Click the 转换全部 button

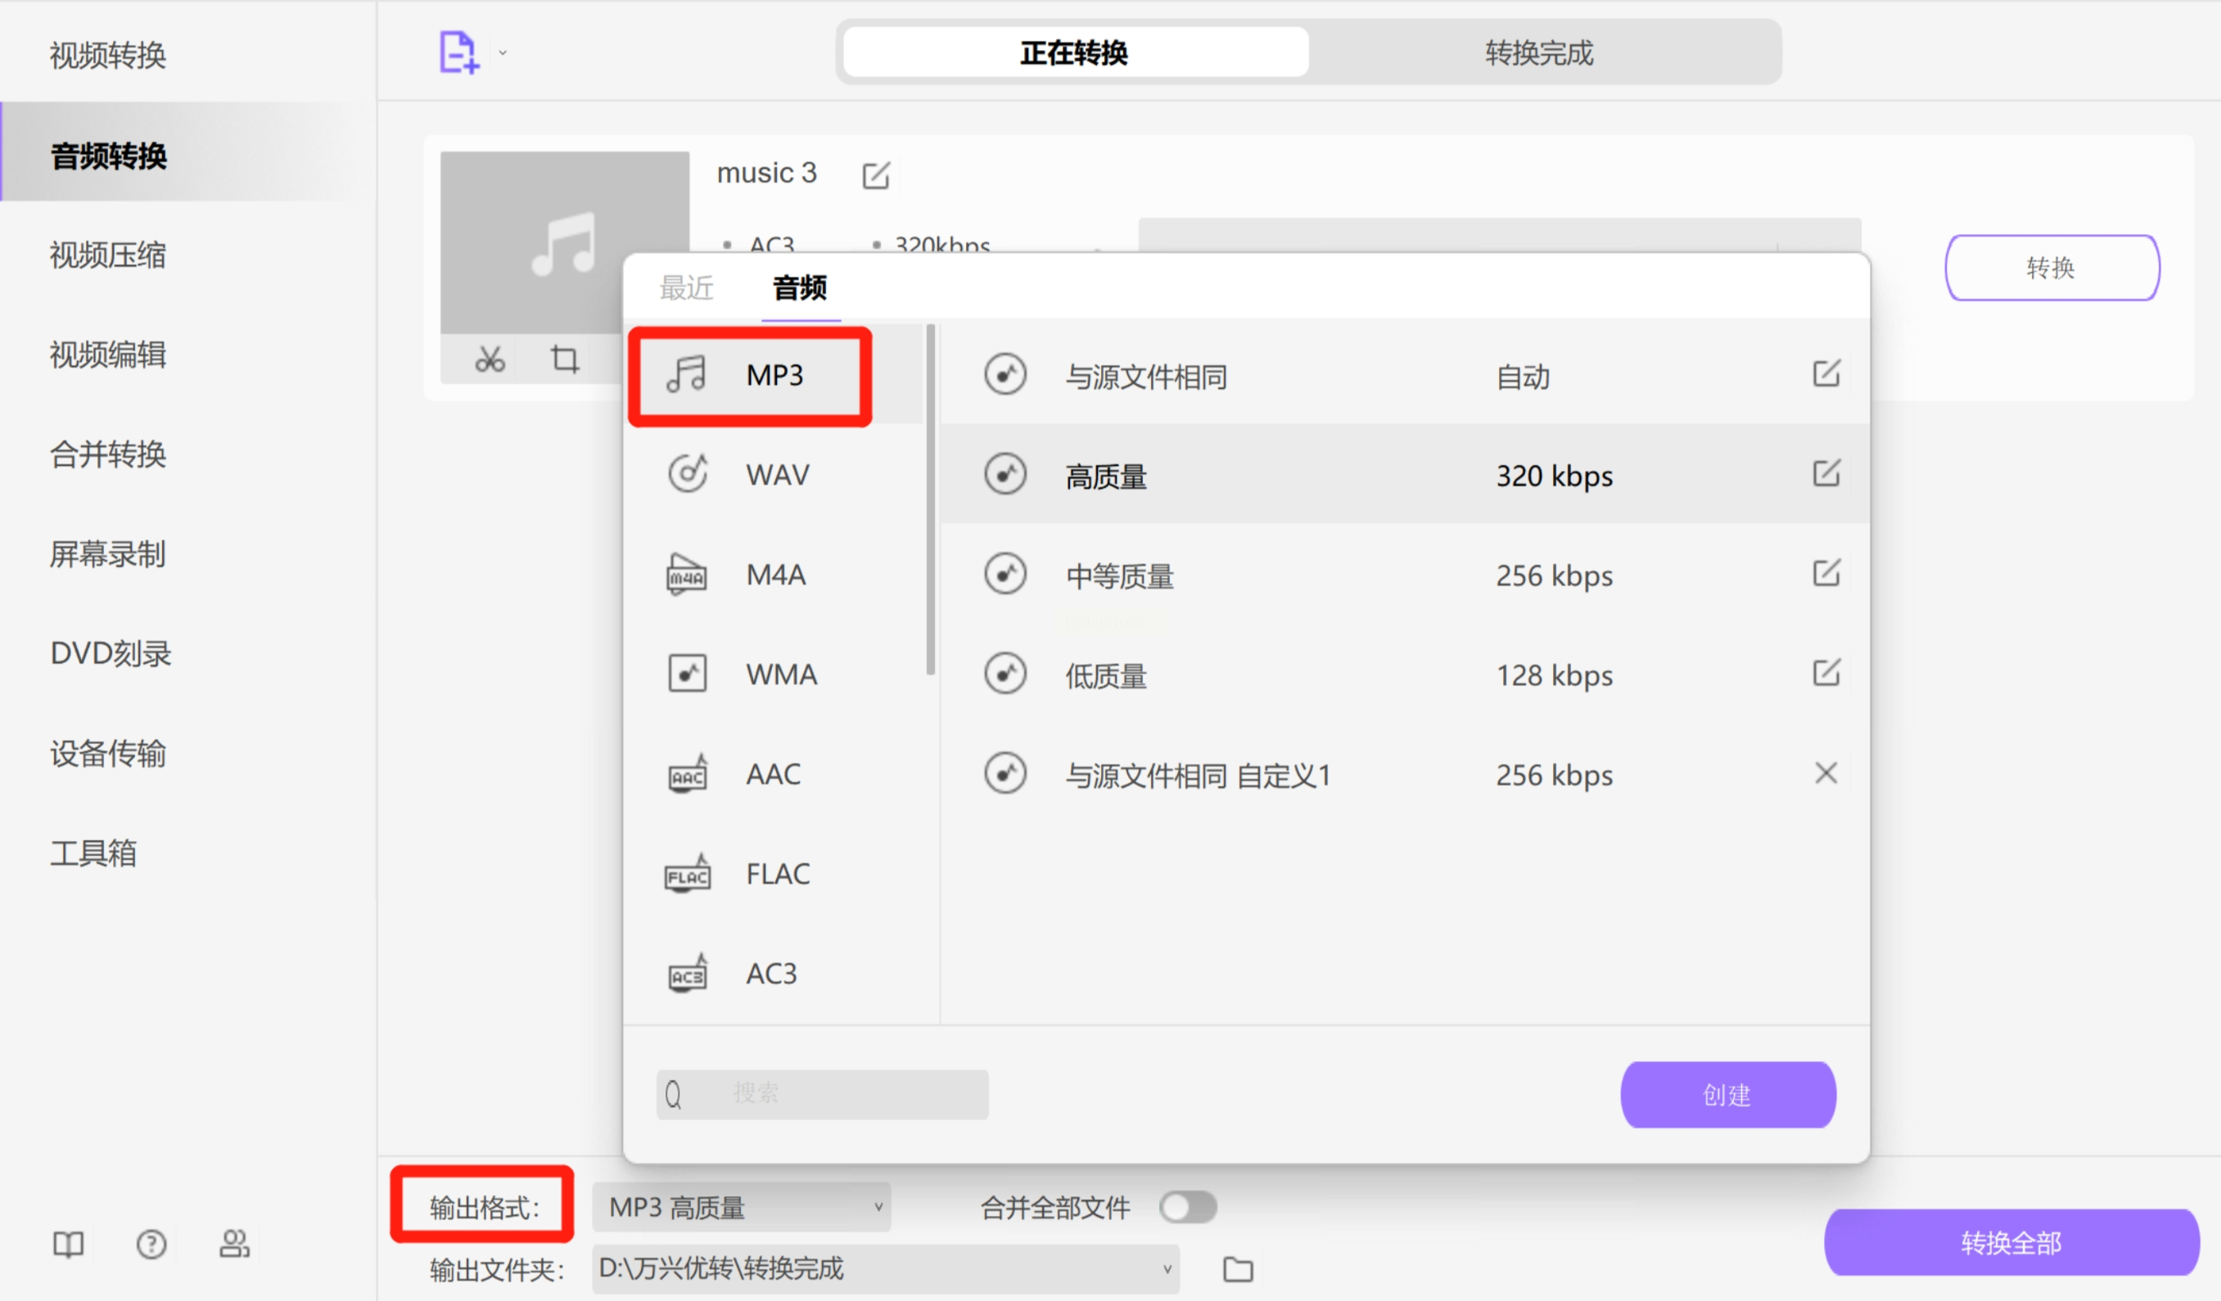[2011, 1243]
